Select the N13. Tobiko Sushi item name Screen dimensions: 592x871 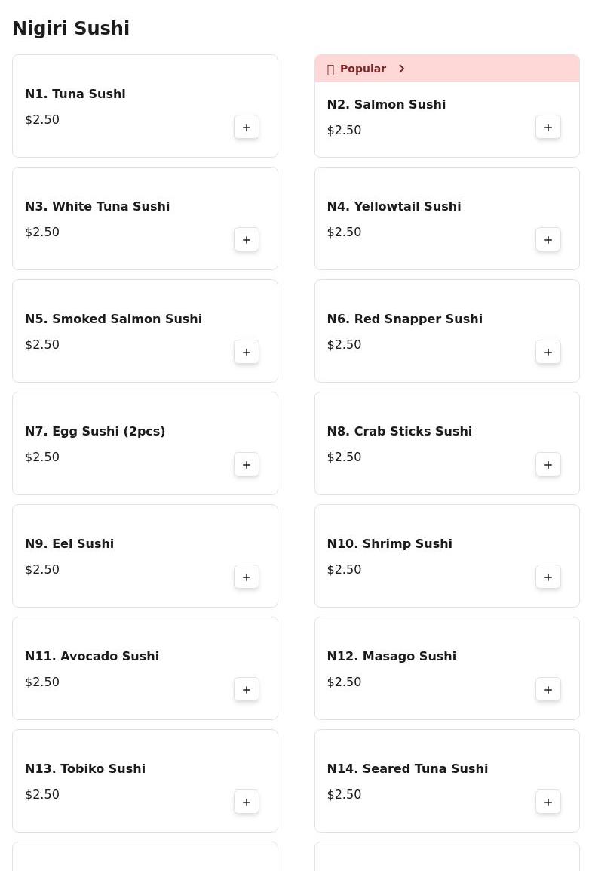[x=85, y=768]
